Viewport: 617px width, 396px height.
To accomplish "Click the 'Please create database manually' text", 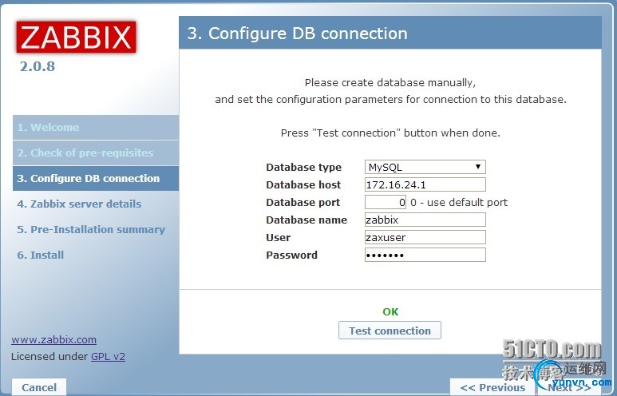I will (390, 83).
